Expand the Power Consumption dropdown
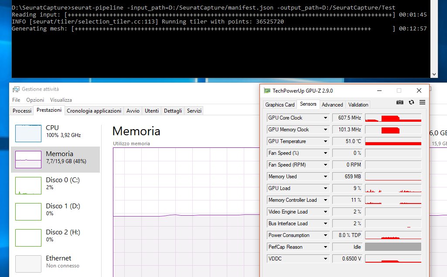Viewport: 447px width, 277px height. coord(325,235)
